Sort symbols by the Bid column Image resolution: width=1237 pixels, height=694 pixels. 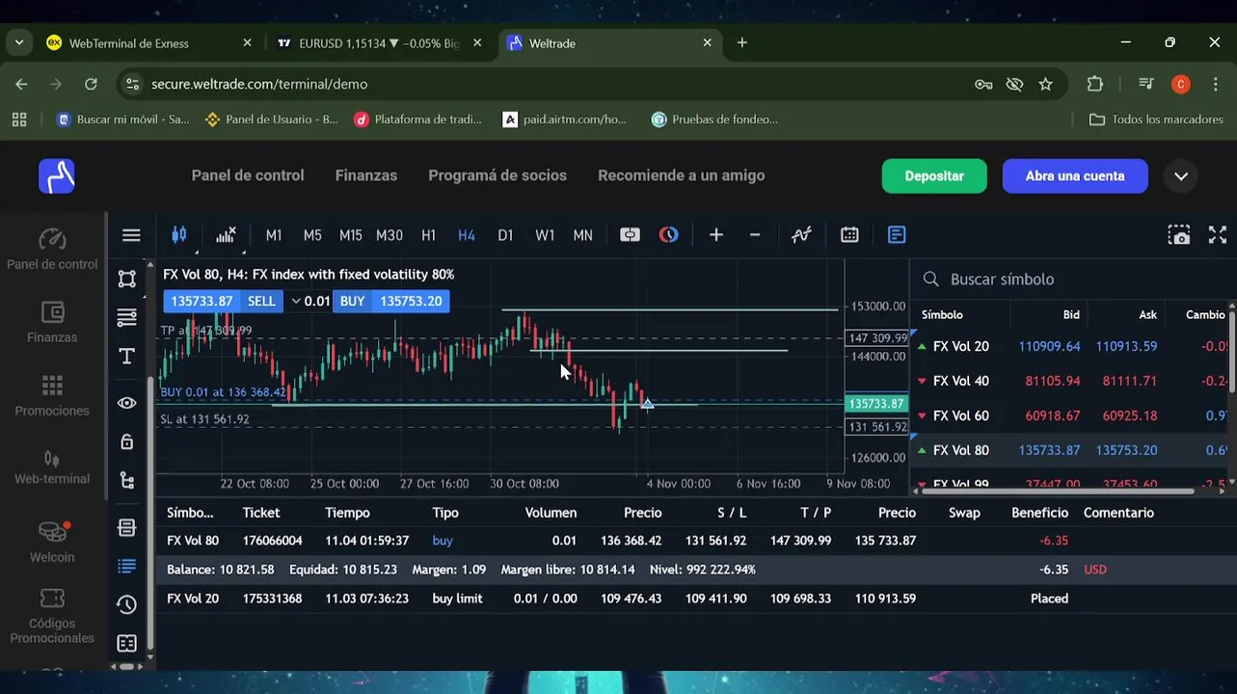click(1071, 314)
